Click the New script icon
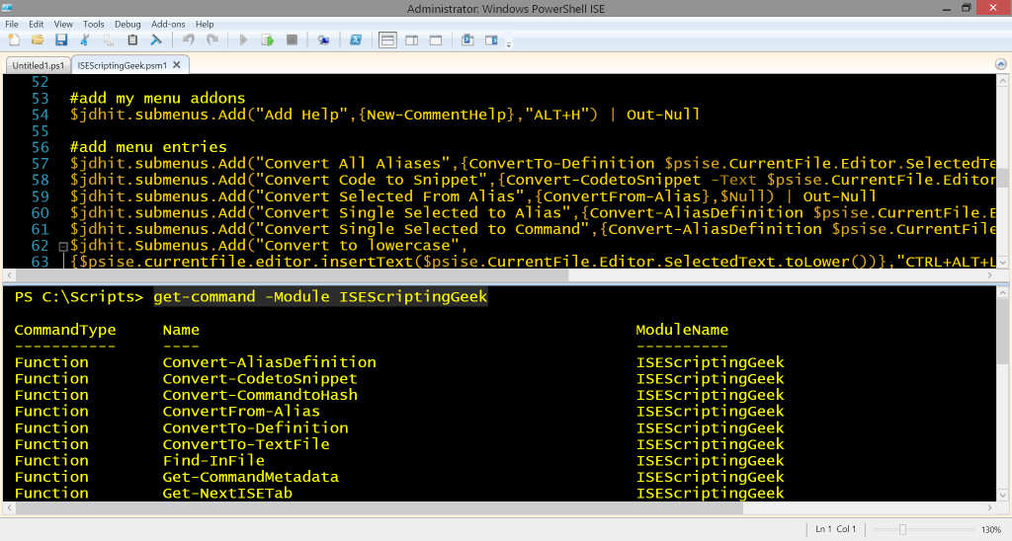 (x=14, y=39)
